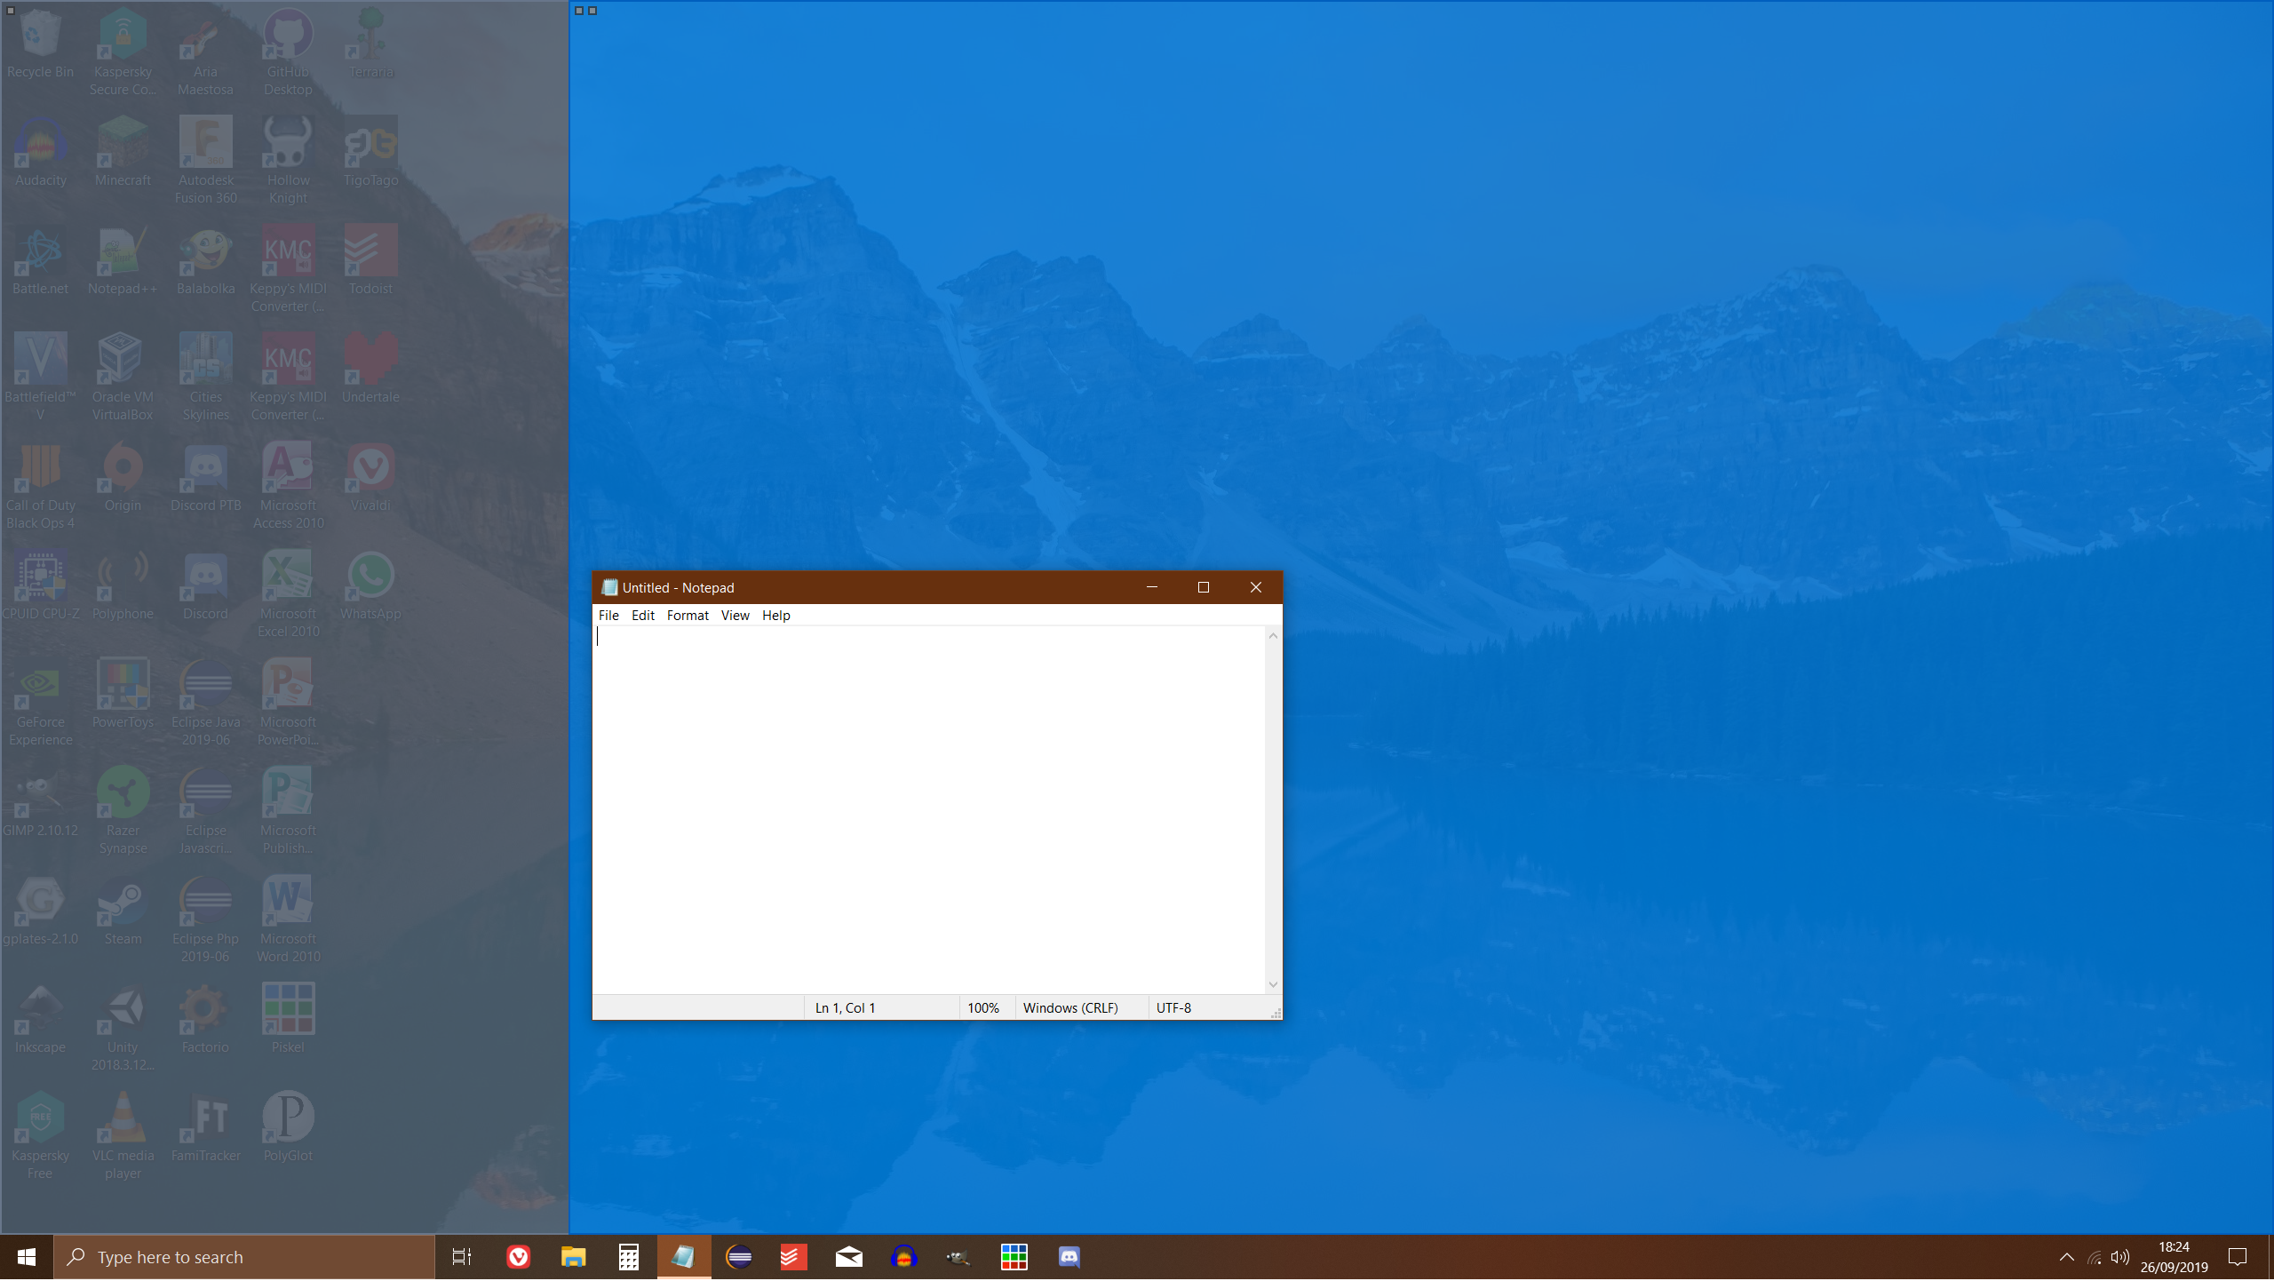
Task: Open the Format menu in Notepad
Action: [688, 615]
